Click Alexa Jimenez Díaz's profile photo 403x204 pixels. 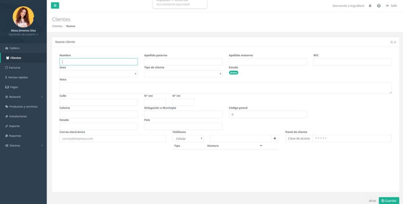point(23,17)
